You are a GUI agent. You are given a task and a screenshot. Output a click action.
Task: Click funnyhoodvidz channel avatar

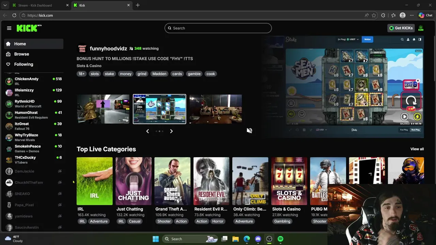(82, 49)
